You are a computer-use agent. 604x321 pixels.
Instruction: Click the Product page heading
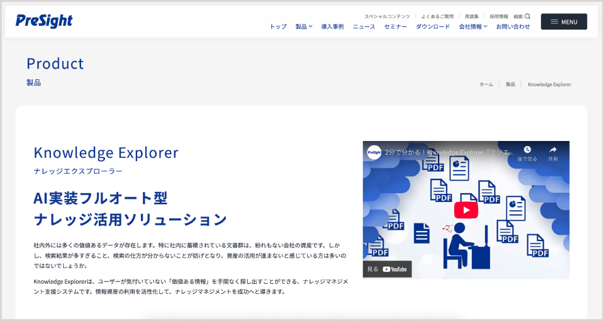tap(55, 64)
